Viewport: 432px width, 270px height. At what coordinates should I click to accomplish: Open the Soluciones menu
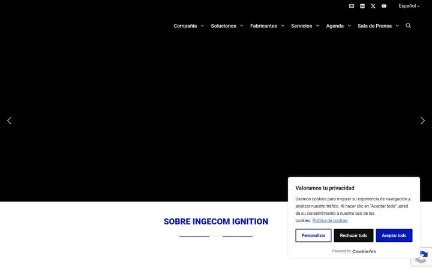(223, 26)
